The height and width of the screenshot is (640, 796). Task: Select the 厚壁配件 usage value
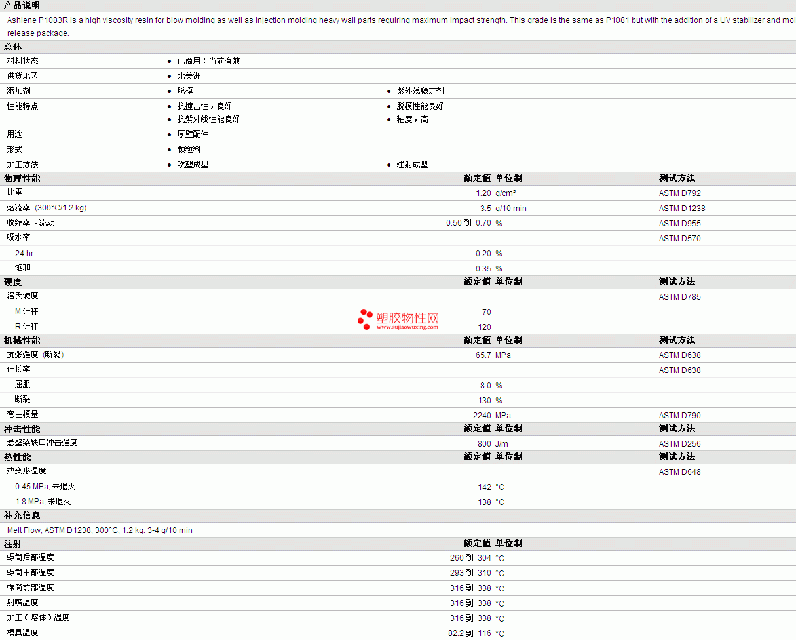pos(193,134)
